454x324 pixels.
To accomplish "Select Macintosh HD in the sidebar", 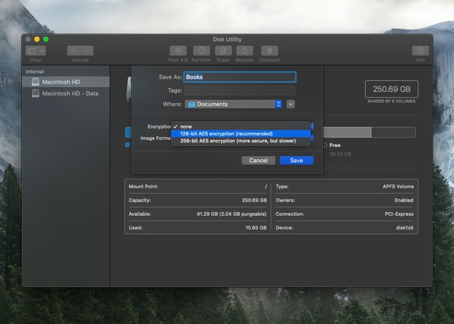I will point(66,82).
